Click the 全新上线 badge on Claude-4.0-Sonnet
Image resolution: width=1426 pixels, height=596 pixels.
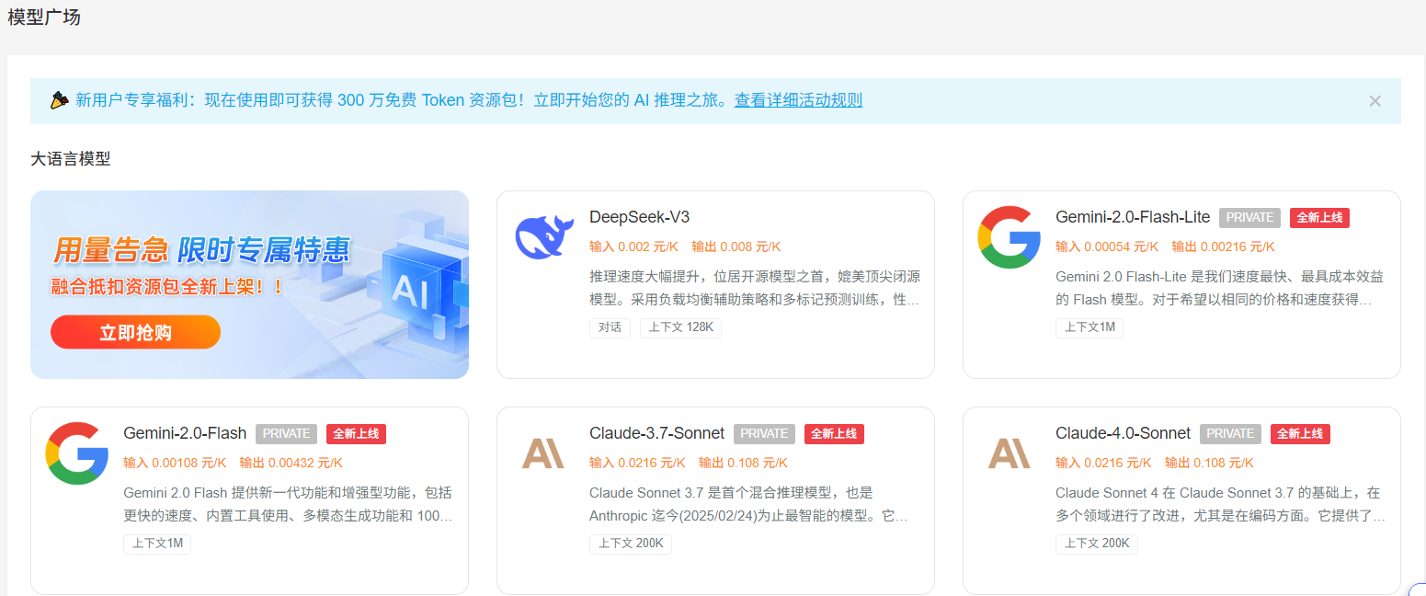tap(1300, 434)
